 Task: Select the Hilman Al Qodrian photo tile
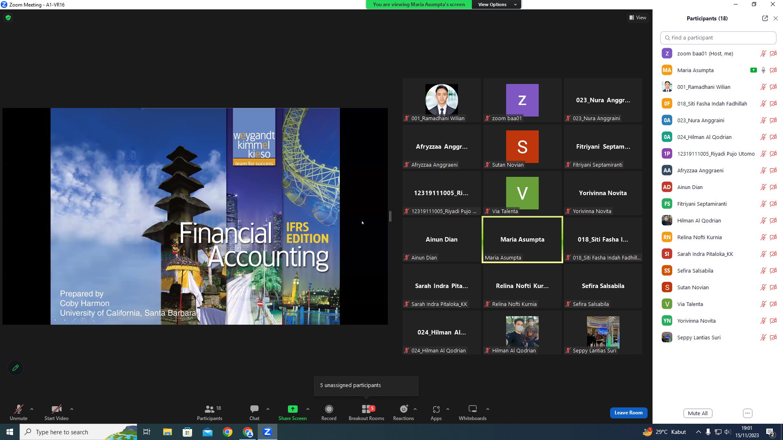[522, 332]
